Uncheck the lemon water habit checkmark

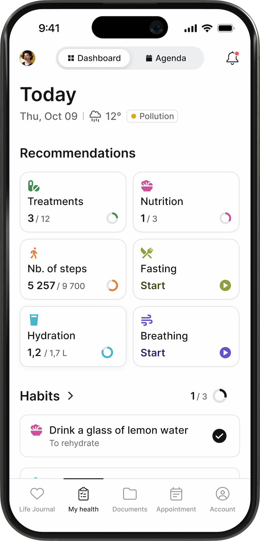(219, 436)
